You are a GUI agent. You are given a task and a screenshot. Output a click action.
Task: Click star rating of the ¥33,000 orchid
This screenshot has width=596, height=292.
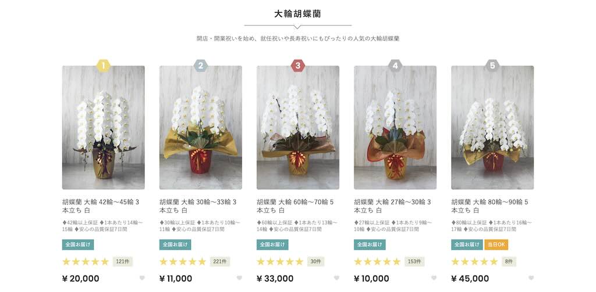tap(280, 262)
